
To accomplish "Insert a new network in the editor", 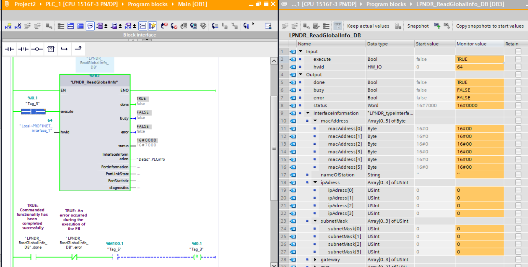I will (8, 26).
